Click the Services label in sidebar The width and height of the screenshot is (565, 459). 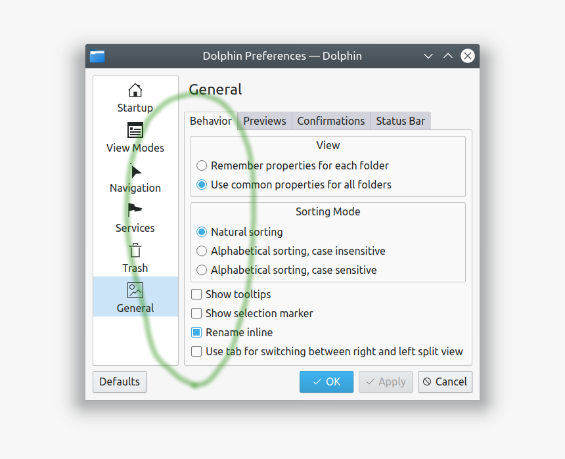tap(135, 228)
